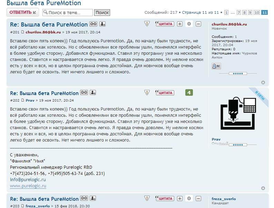
Task: Go to page 1 in pagination
Action: click(x=226, y=12)
